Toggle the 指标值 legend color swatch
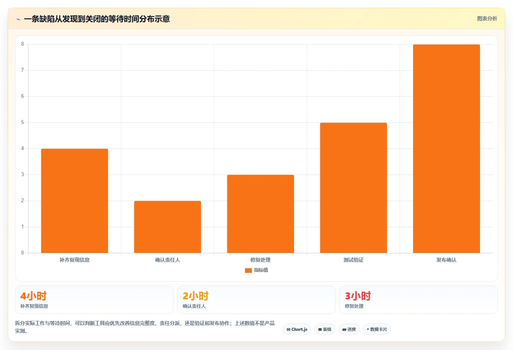Viewport: 513px width, 350px height. click(x=248, y=270)
